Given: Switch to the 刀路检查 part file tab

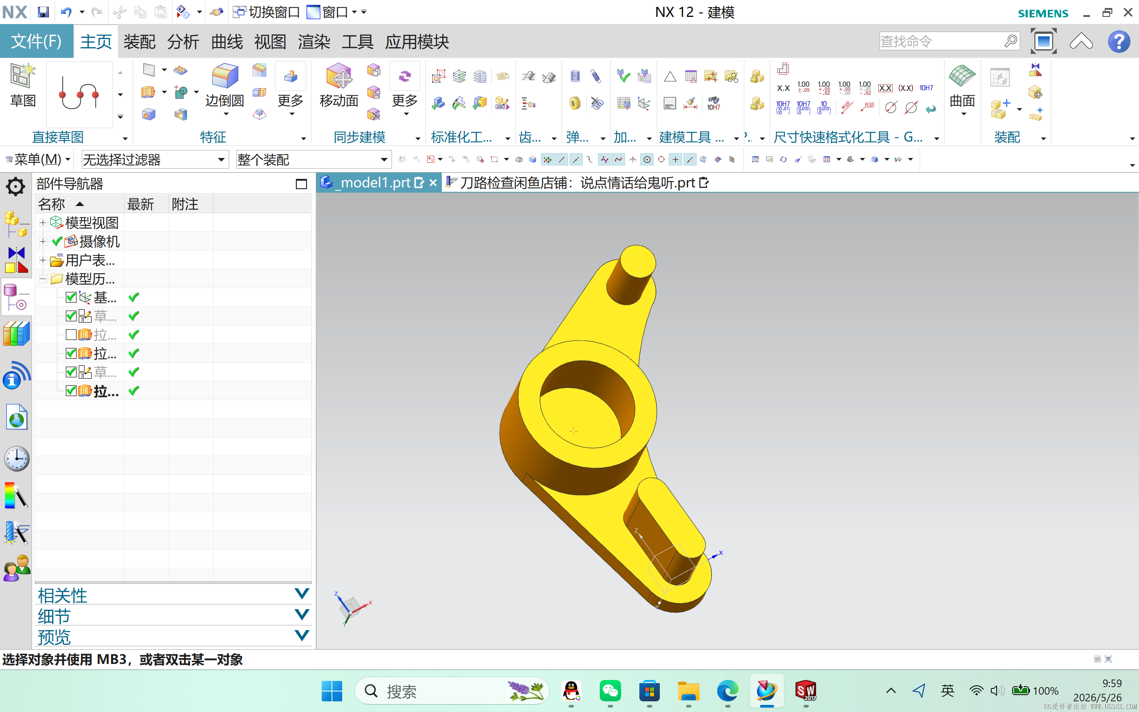Looking at the screenshot, I should pos(577,183).
